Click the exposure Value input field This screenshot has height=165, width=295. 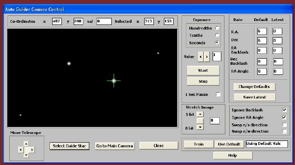(217, 56)
